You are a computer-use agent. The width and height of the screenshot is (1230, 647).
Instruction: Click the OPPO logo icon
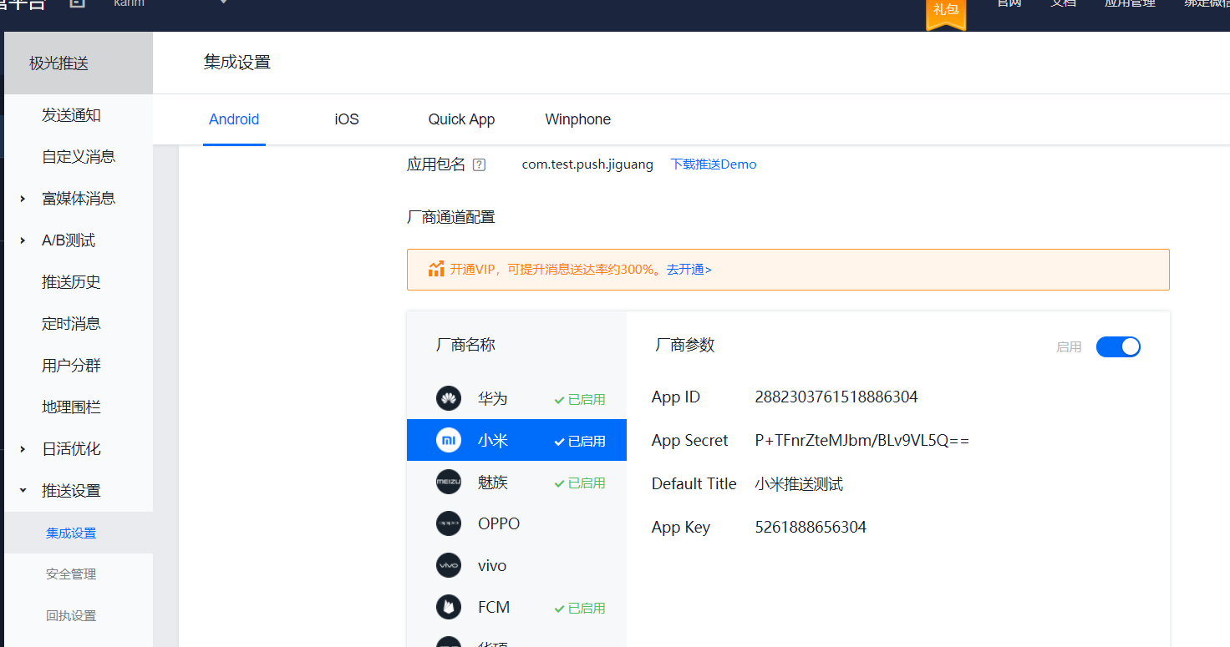(x=449, y=523)
